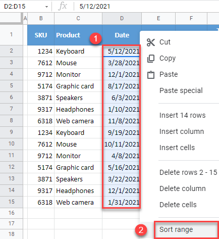Click date cell 11/8/2021
Image resolution: width=219 pixels, height=239 pixels.
pos(122,121)
